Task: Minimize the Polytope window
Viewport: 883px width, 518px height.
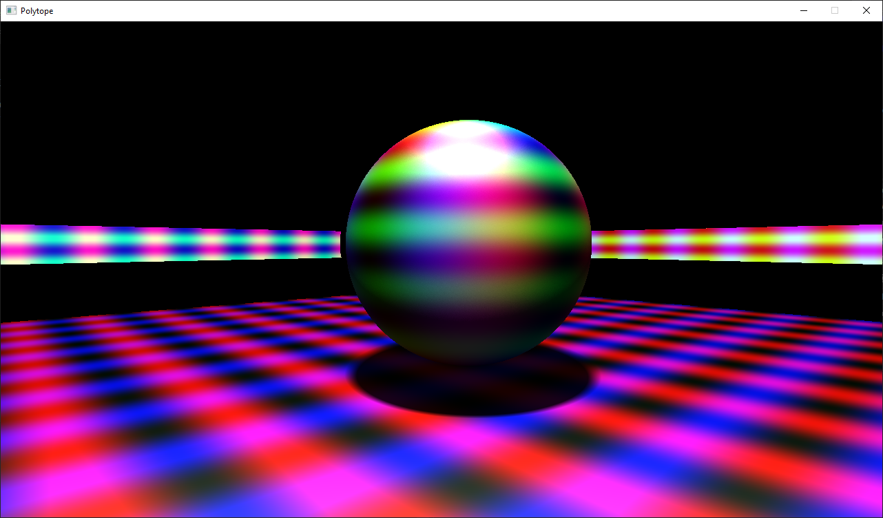Action: tap(803, 10)
